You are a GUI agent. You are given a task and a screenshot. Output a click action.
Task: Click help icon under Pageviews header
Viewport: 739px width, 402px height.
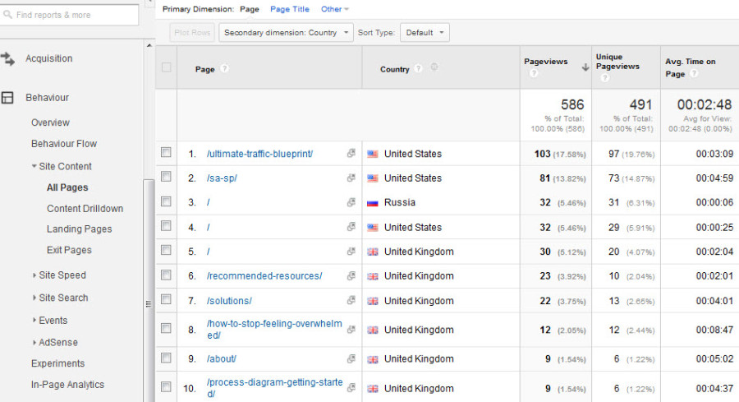coord(534,73)
